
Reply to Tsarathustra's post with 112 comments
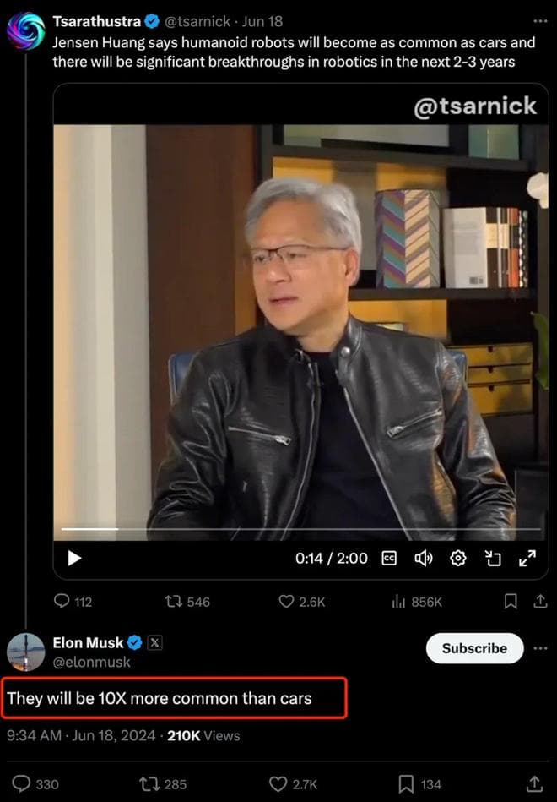coord(73,602)
